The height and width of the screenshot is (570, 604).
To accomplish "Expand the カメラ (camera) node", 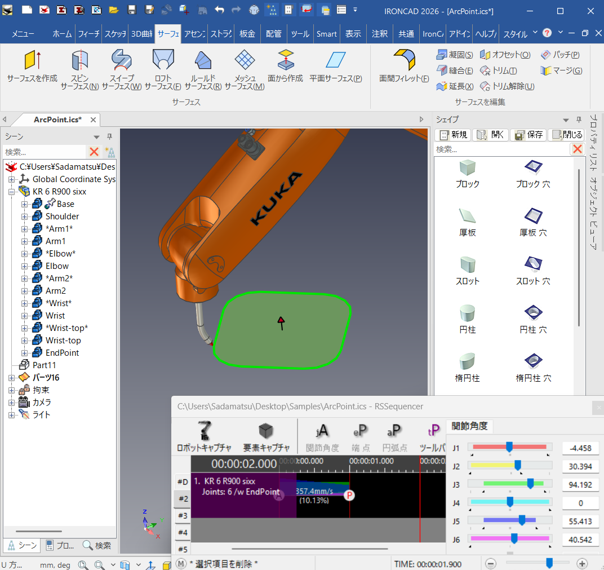I will click(x=12, y=403).
